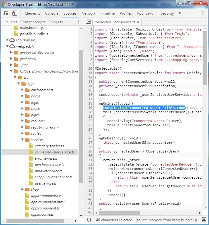Switch to Snippets sub-tab
This screenshot has width=209, height=225.
(55, 22)
